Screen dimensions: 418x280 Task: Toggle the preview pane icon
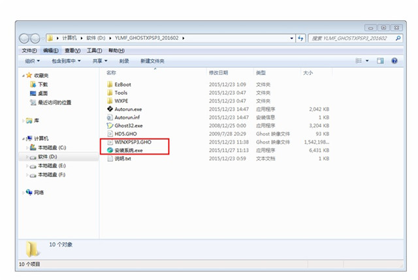pos(381,61)
